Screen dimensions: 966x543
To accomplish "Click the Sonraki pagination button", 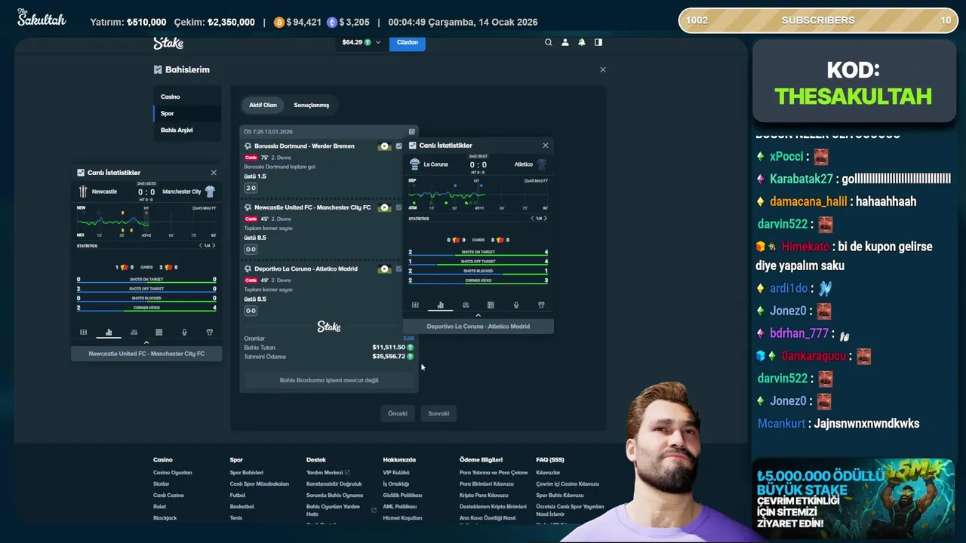I will [438, 413].
